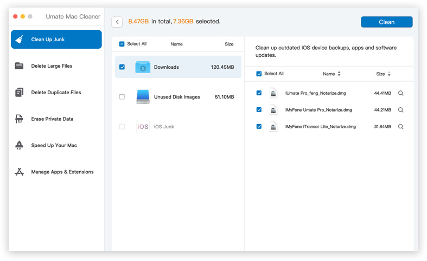Close window with red button
The image size is (427, 261).
[x=15, y=17]
